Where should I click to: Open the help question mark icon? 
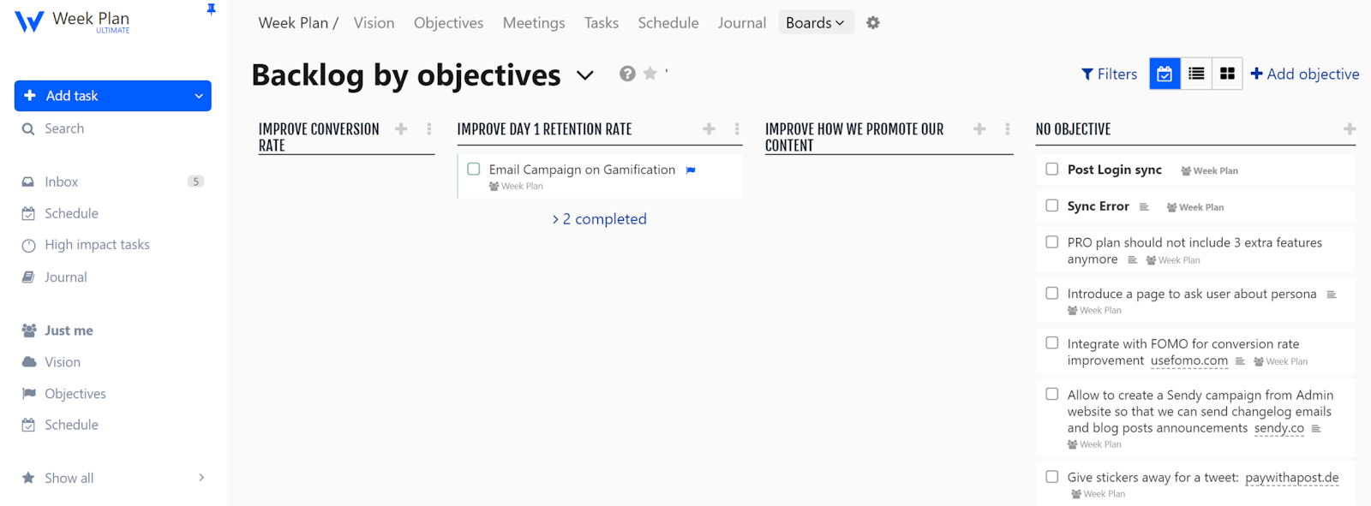pos(627,74)
